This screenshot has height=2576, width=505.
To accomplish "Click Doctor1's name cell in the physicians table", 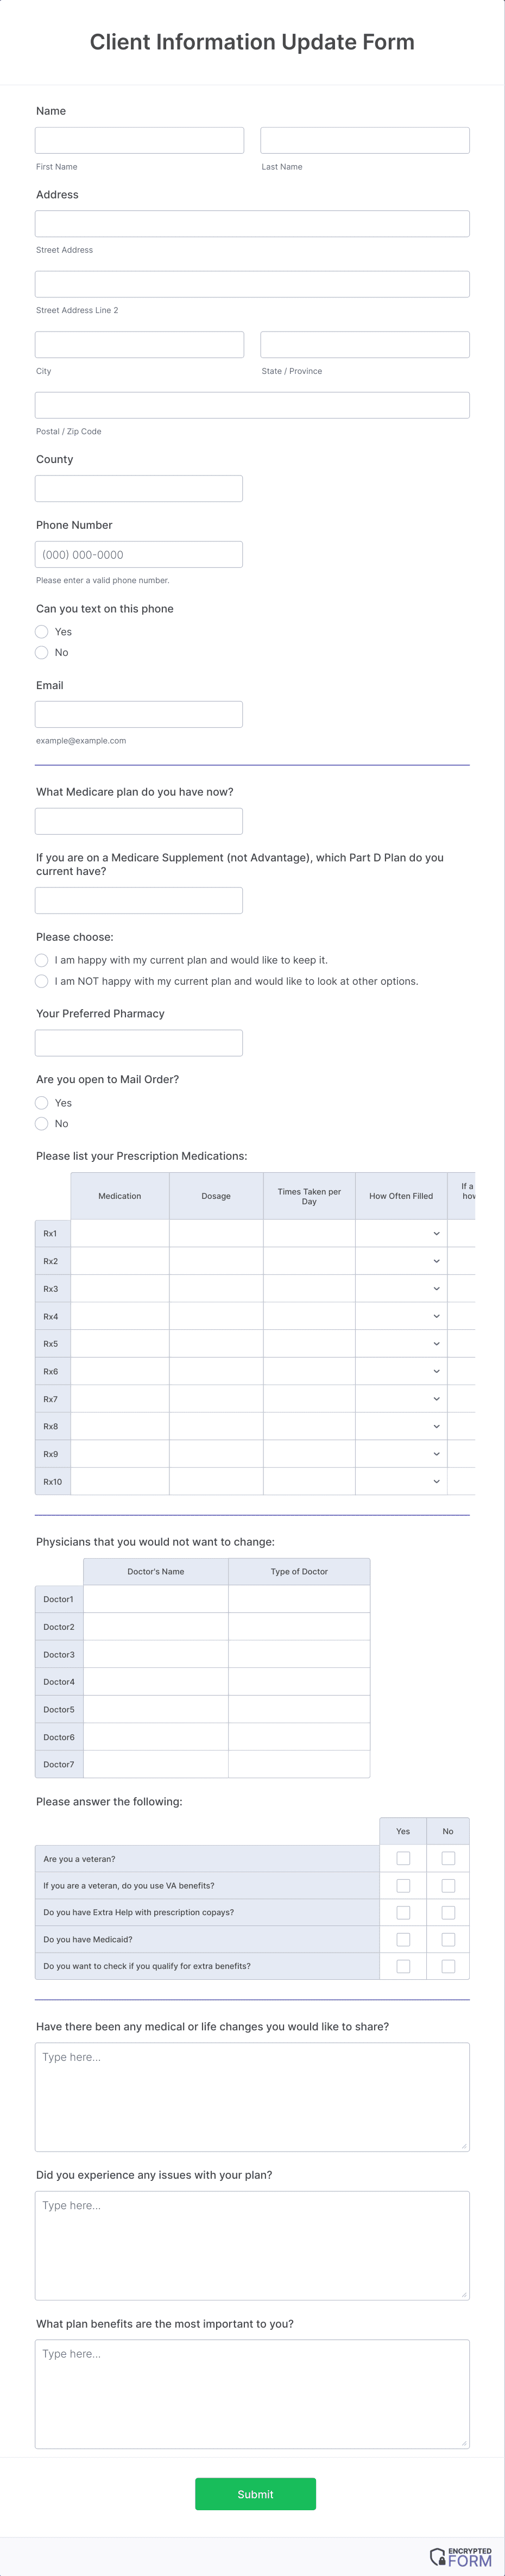I will 156,1599.
